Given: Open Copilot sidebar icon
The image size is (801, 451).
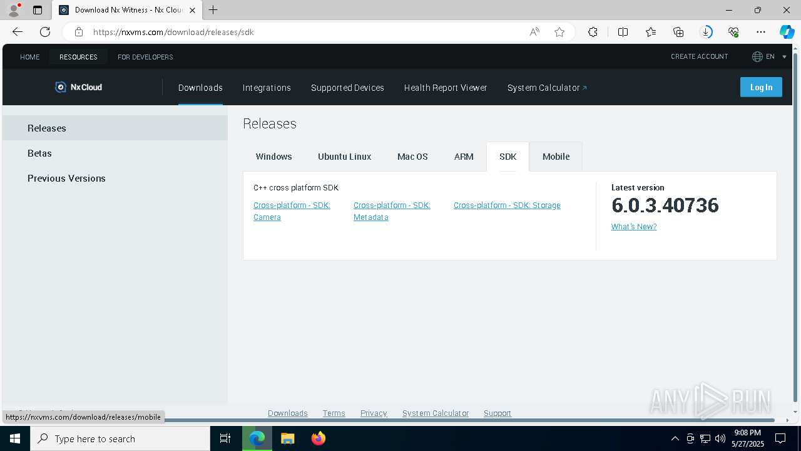Looking at the screenshot, I should pos(787,32).
